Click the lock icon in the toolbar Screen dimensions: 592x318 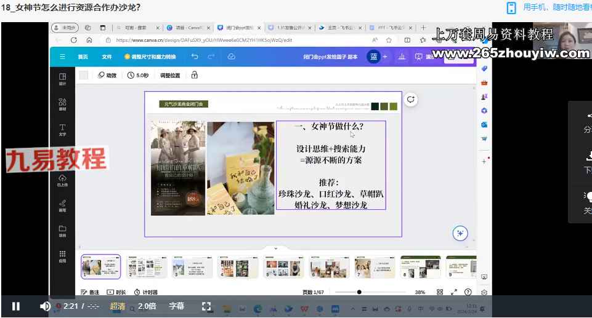[x=195, y=75]
